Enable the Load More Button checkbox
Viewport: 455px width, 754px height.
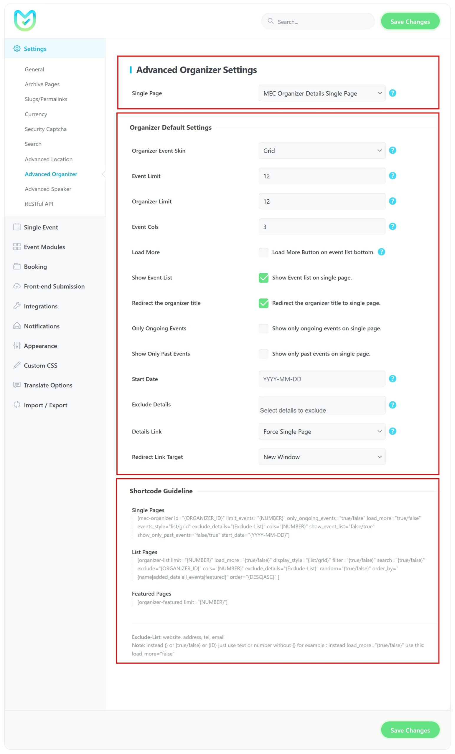[x=263, y=252]
